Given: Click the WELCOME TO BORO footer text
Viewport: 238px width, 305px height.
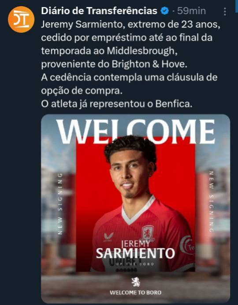Looking at the screenshot, I should tap(136, 292).
